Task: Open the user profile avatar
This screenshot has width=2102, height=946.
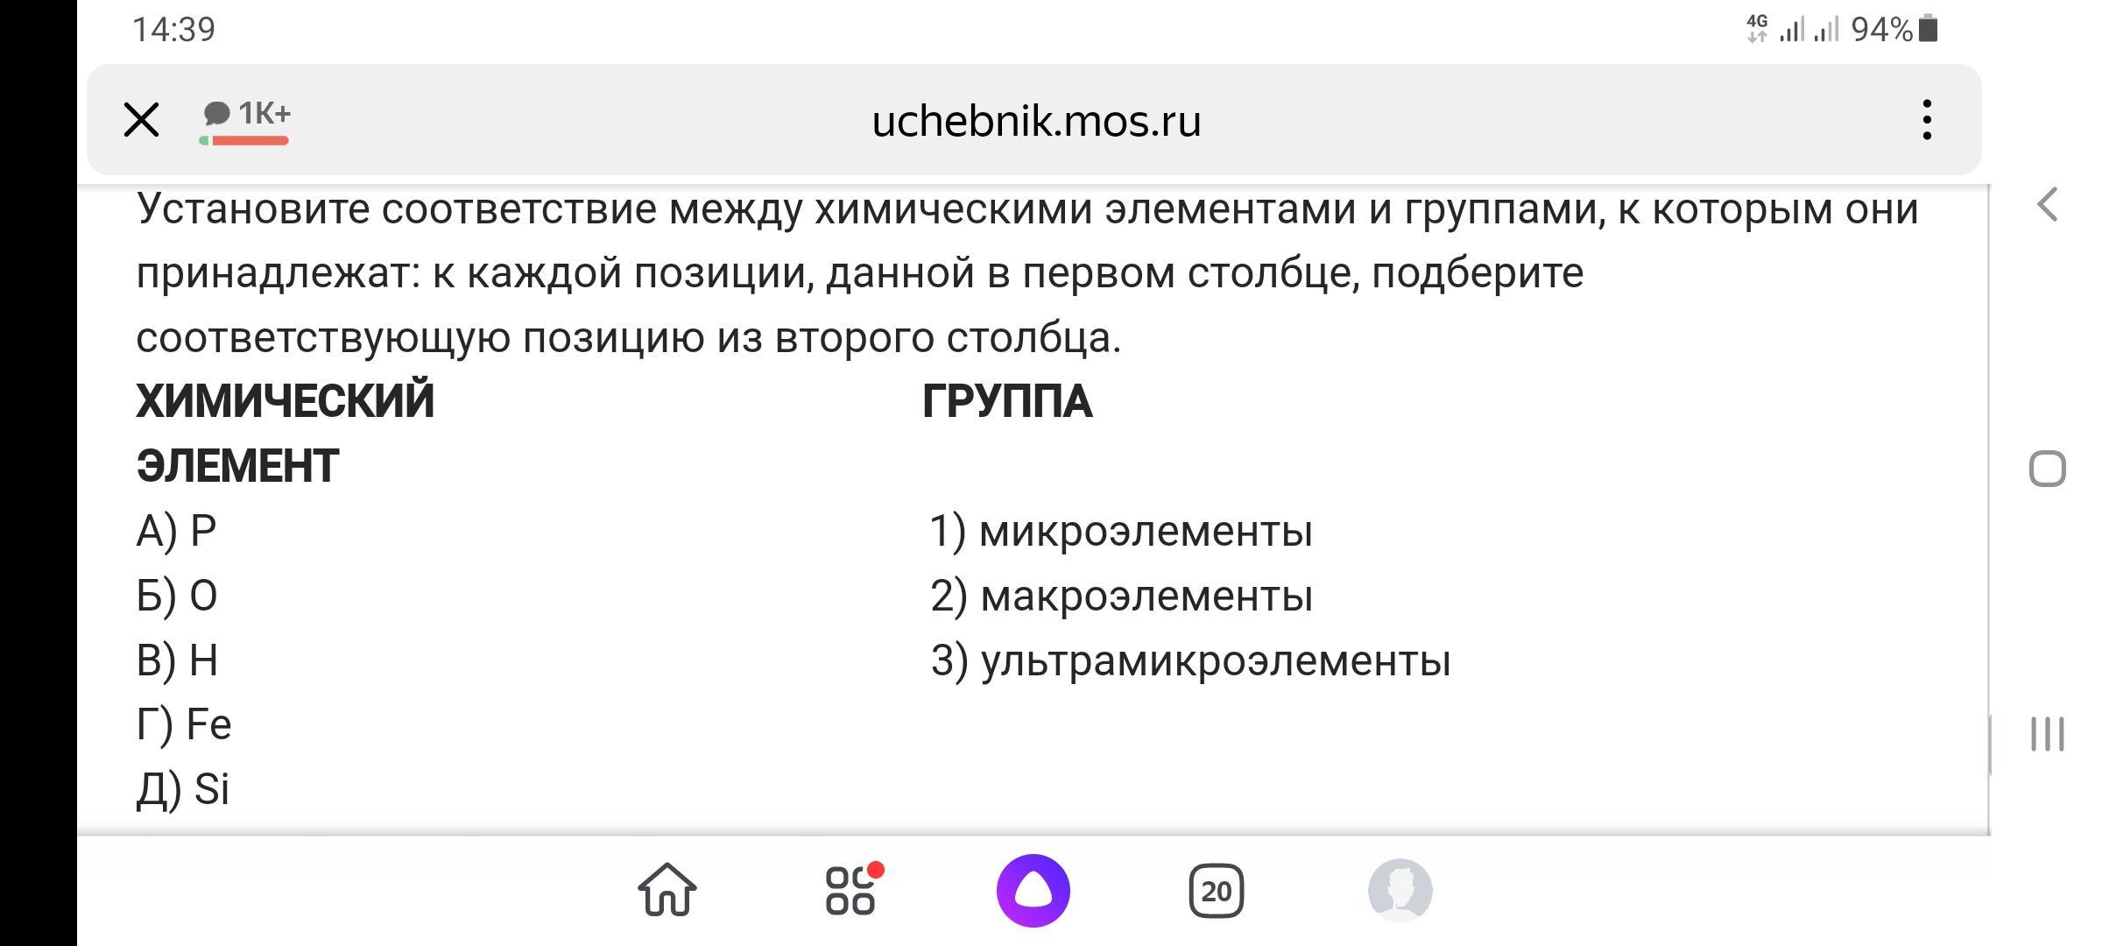Action: (x=1400, y=890)
